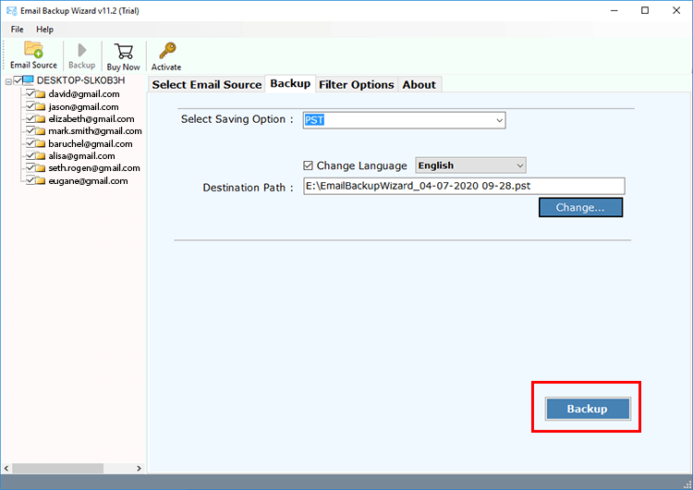Select the baruchel@gmail.com account label
This screenshot has width=693, height=490.
91,143
